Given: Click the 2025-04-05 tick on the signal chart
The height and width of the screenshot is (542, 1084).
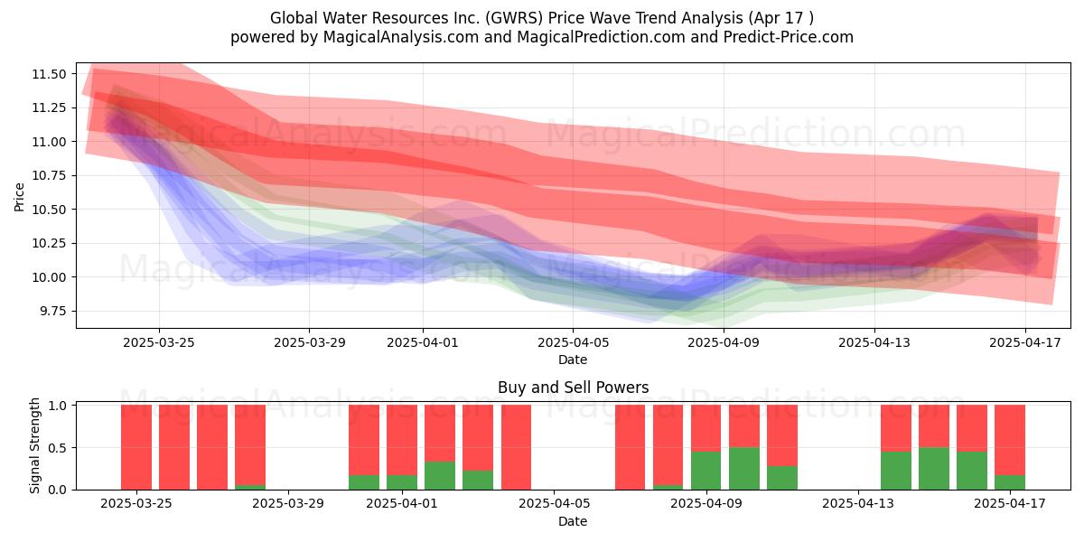Looking at the screenshot, I should click(x=554, y=504).
